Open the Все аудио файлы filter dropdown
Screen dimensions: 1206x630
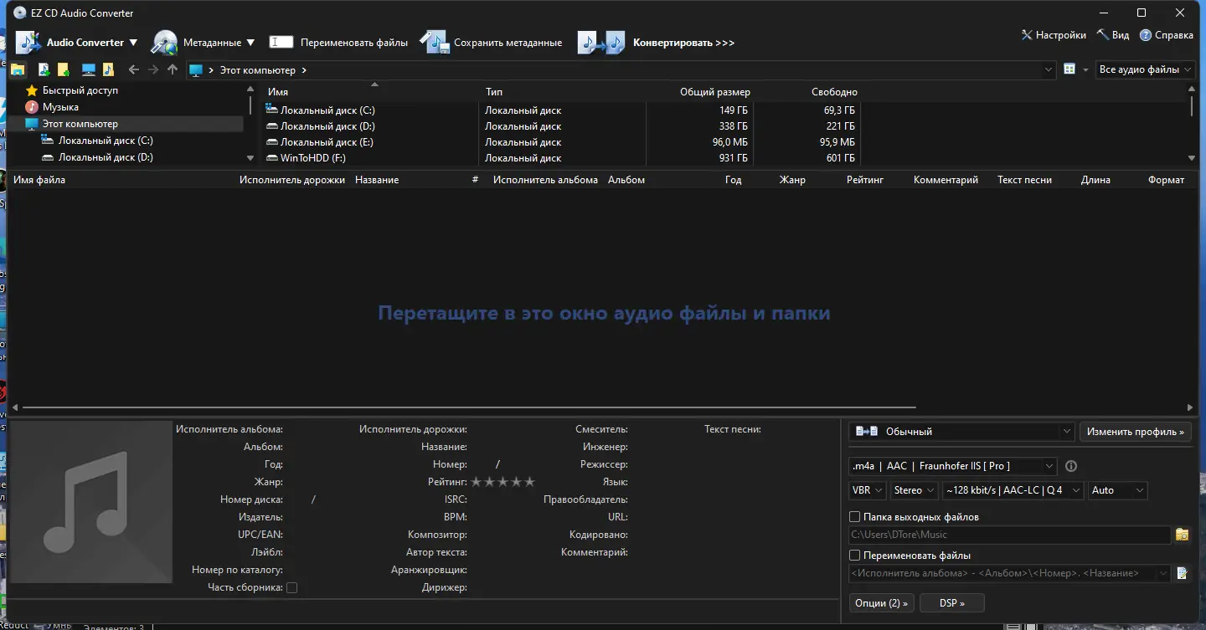(1146, 69)
